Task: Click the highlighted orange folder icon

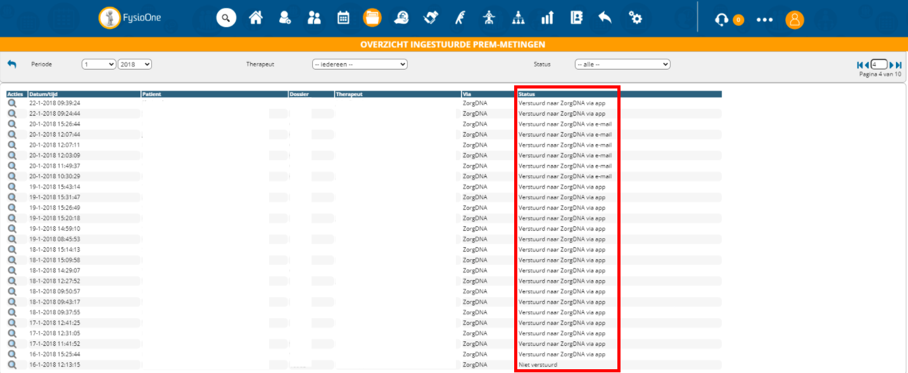Action: click(x=372, y=18)
